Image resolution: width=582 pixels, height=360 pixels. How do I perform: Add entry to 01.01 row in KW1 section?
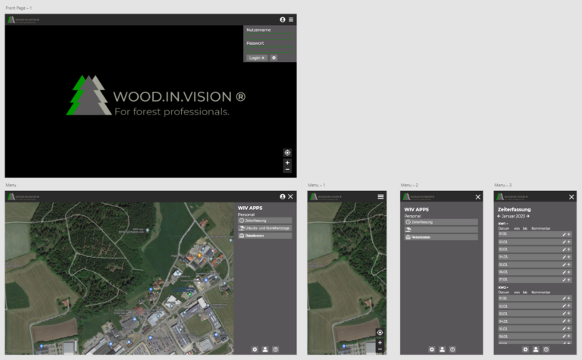(x=568, y=234)
